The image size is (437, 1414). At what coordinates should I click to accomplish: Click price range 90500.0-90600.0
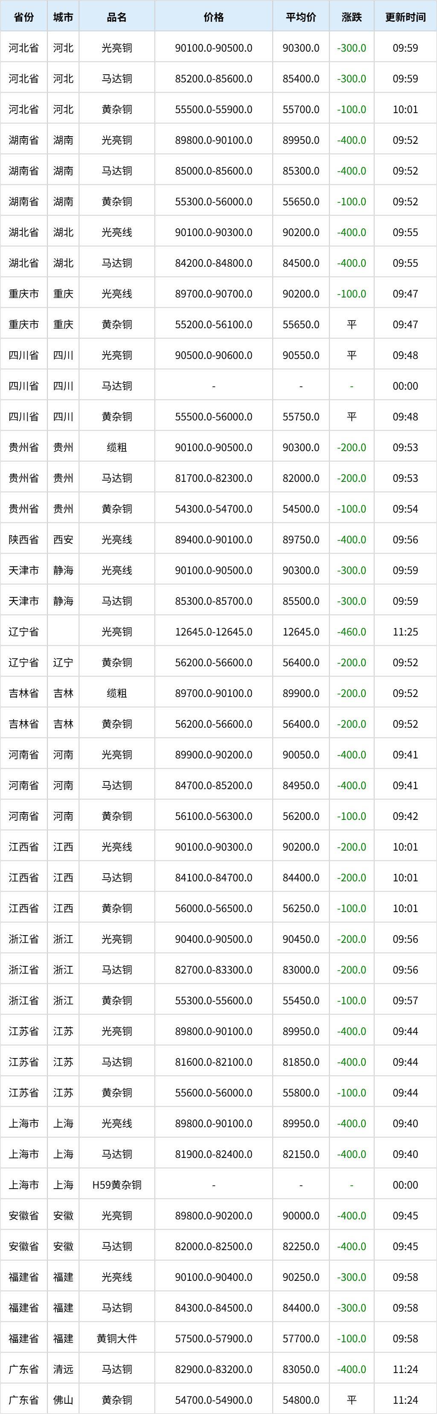pyautogui.click(x=213, y=355)
